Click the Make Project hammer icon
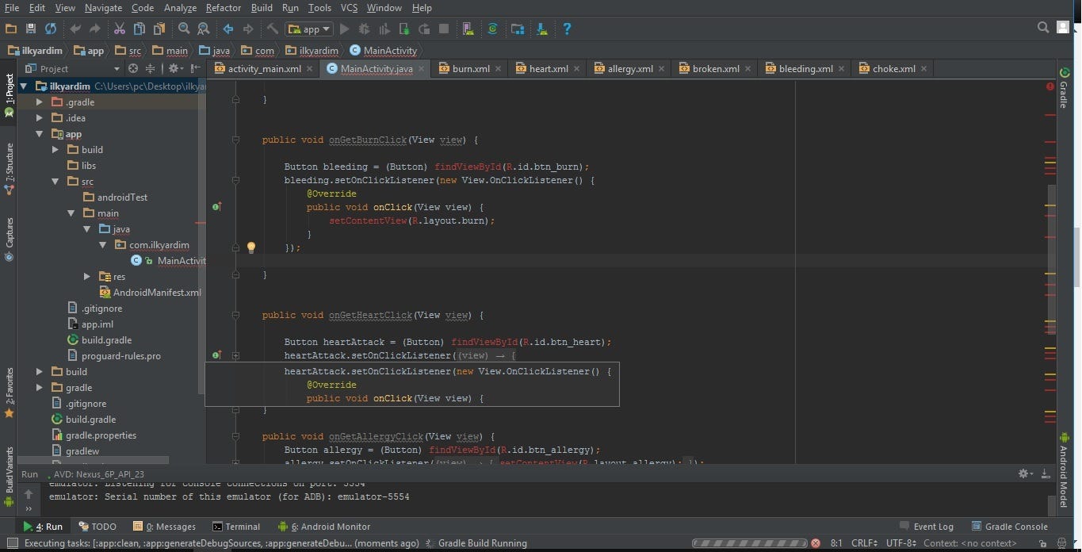 pyautogui.click(x=272, y=29)
